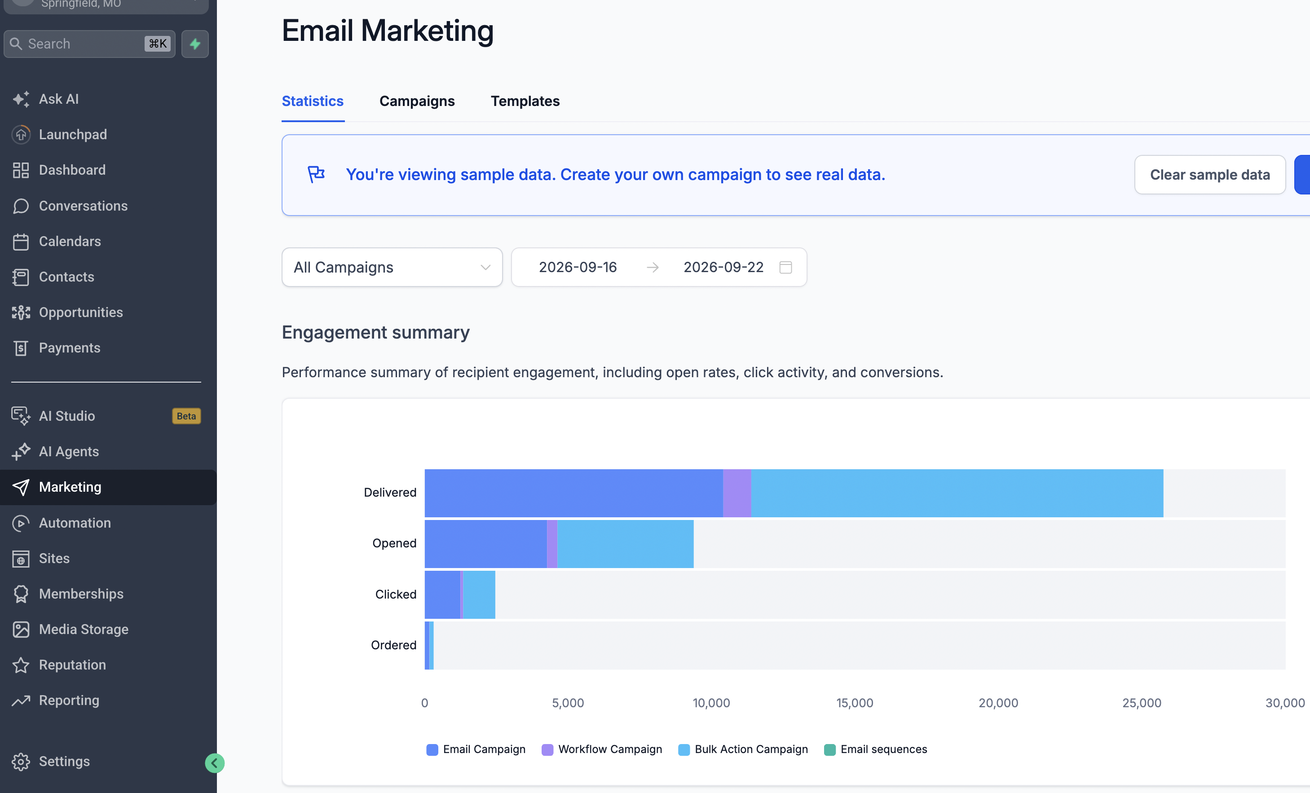Click the Payments receipt icon

(x=21, y=348)
